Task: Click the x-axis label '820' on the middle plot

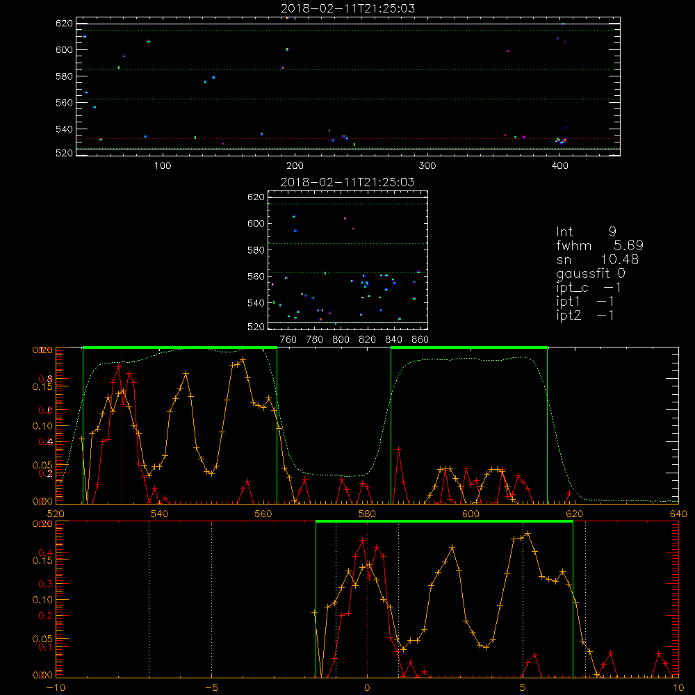Action: (368, 340)
